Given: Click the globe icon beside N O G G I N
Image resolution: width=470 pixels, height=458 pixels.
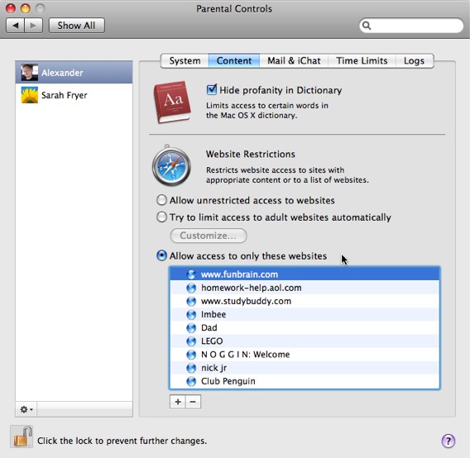Looking at the screenshot, I should click(x=191, y=355).
